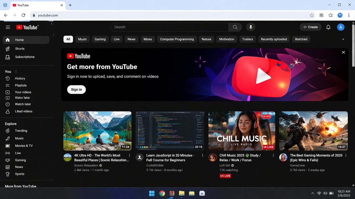Click the YouTube search input field

(170, 27)
